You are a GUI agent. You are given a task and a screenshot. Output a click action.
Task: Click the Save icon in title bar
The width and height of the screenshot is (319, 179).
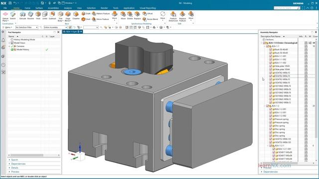(10, 3)
